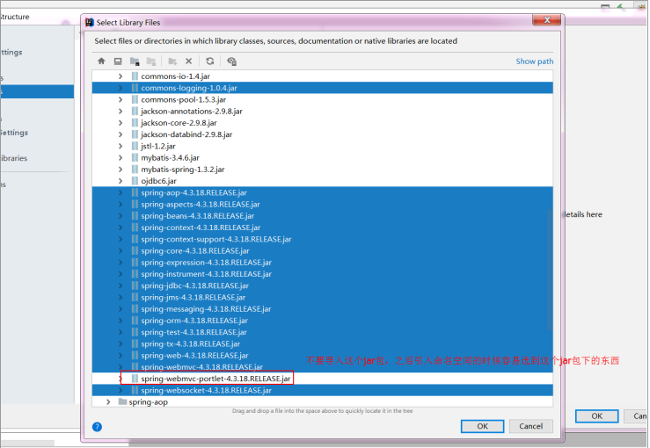Select spring-jms-4.3.18.RELEASE.jar

point(323,297)
